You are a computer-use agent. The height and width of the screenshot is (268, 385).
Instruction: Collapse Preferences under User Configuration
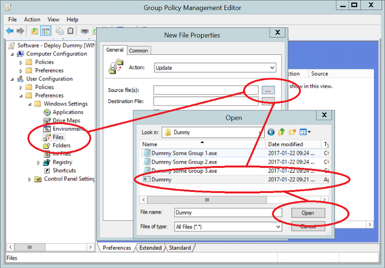click(x=21, y=96)
